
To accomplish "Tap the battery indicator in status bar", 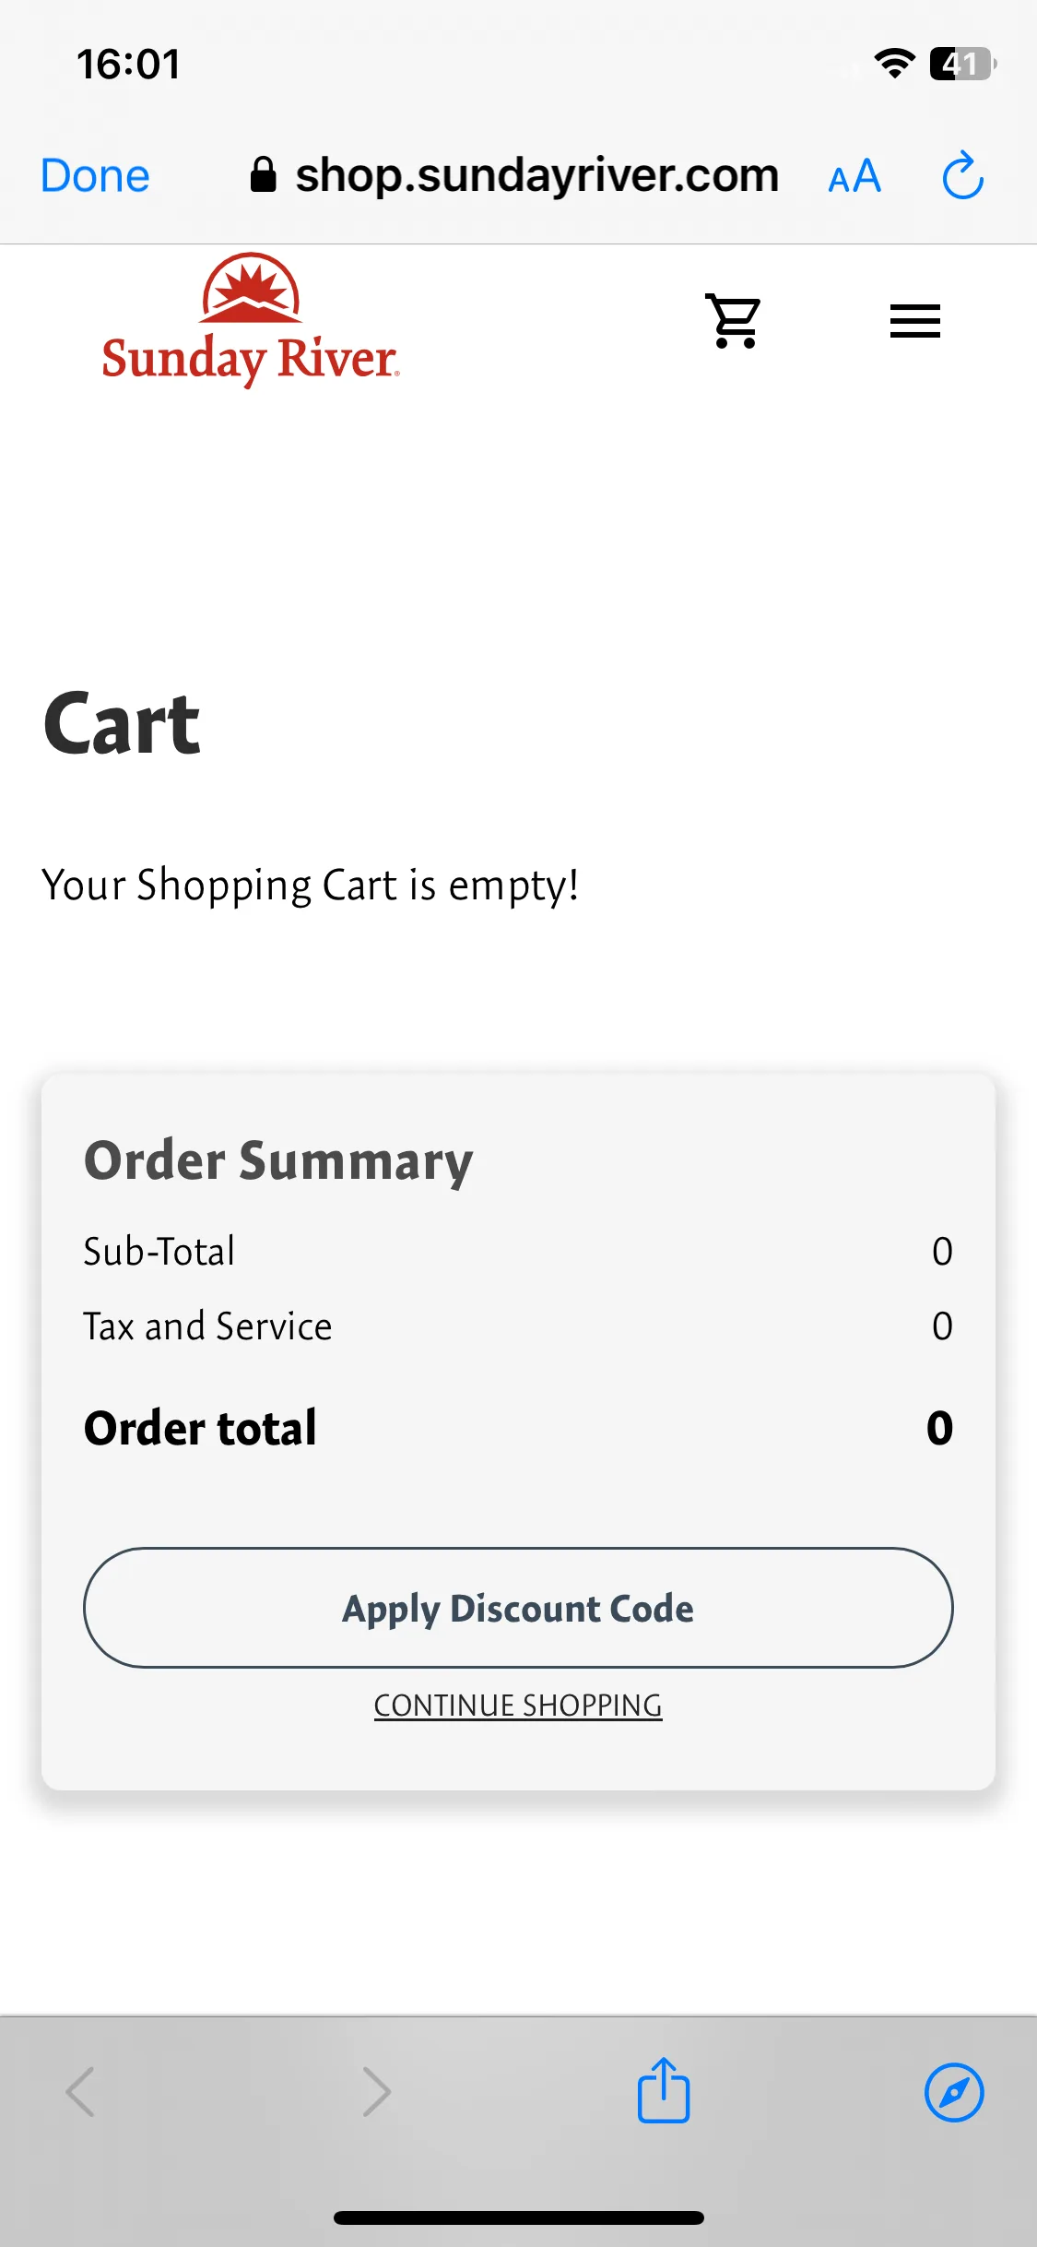I will pos(963,64).
